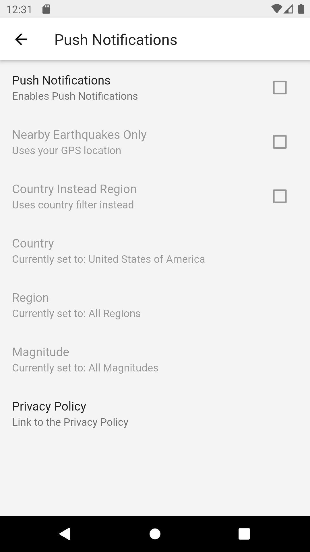The height and width of the screenshot is (552, 310).
Task: Open the Country selection setting
Action: tap(108, 251)
